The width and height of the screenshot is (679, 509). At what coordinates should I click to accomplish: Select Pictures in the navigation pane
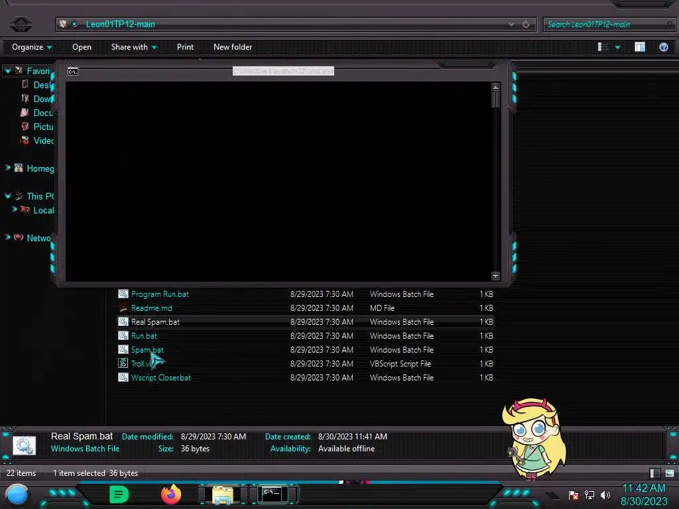coord(43,127)
